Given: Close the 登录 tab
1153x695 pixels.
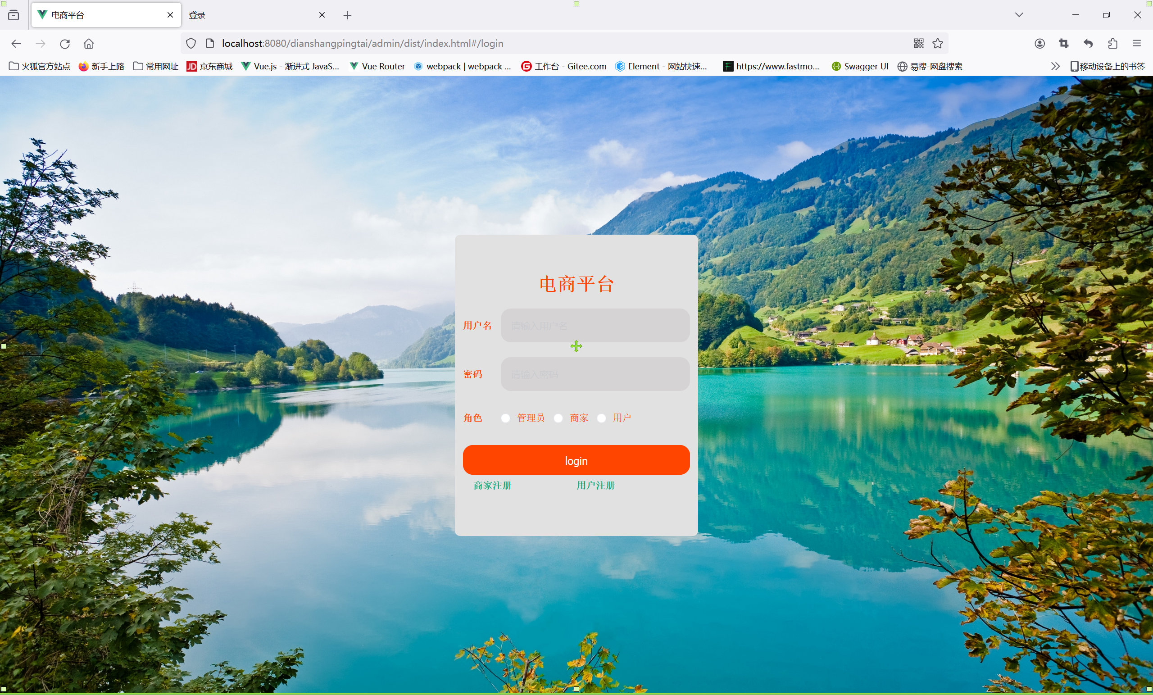Looking at the screenshot, I should 322,15.
